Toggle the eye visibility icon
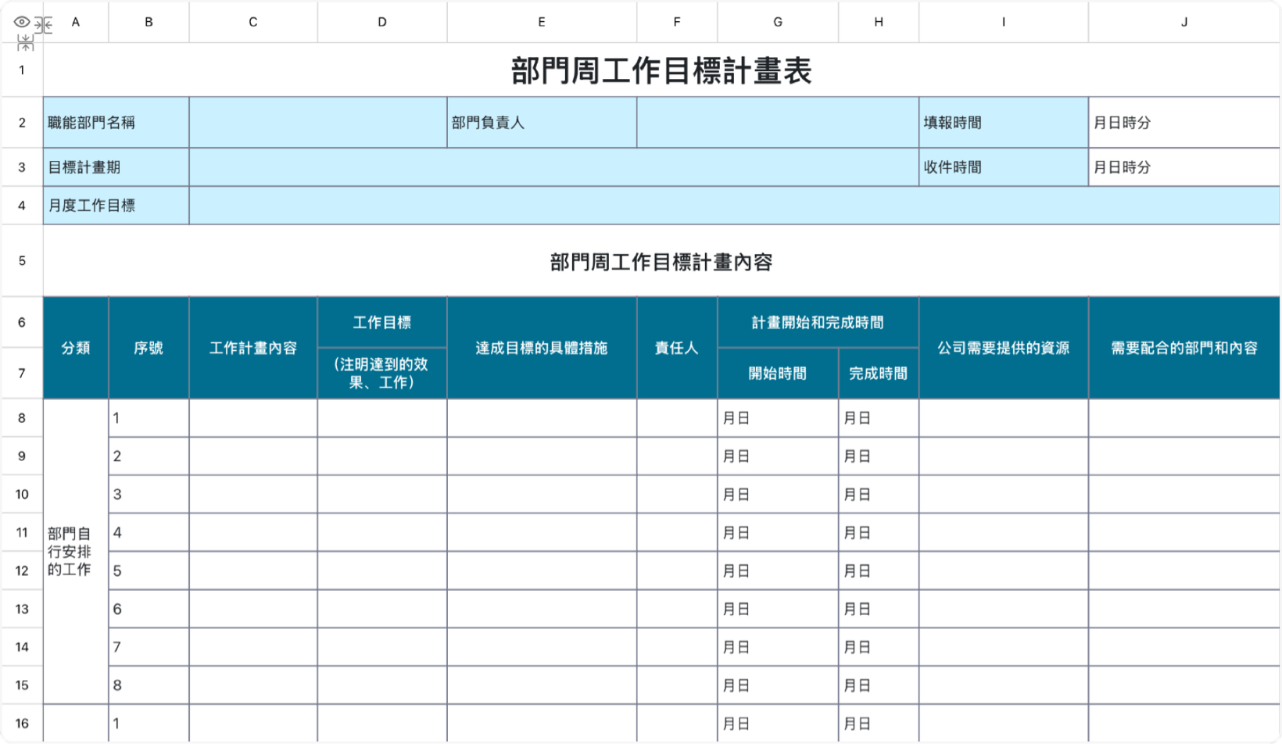 point(22,22)
